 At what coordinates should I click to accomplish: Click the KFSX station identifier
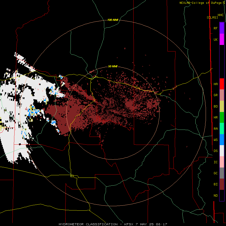pyautogui.click(x=129, y=224)
